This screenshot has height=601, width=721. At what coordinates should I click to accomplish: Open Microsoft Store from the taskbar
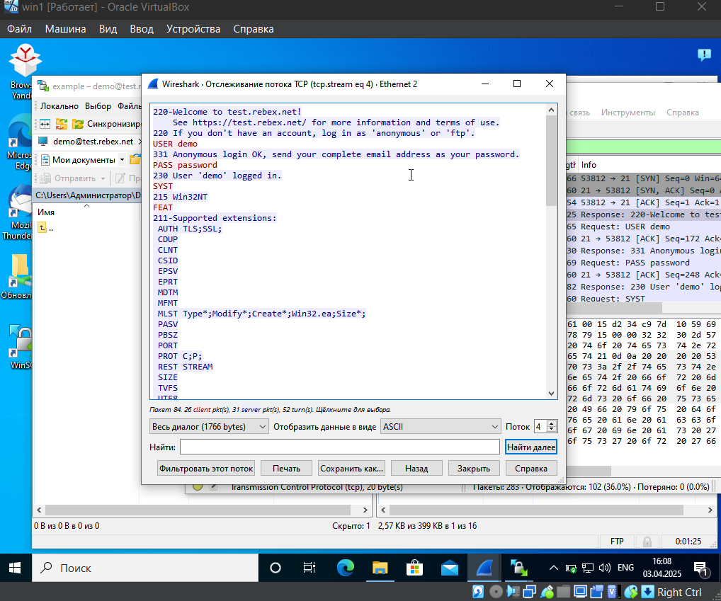point(415,568)
